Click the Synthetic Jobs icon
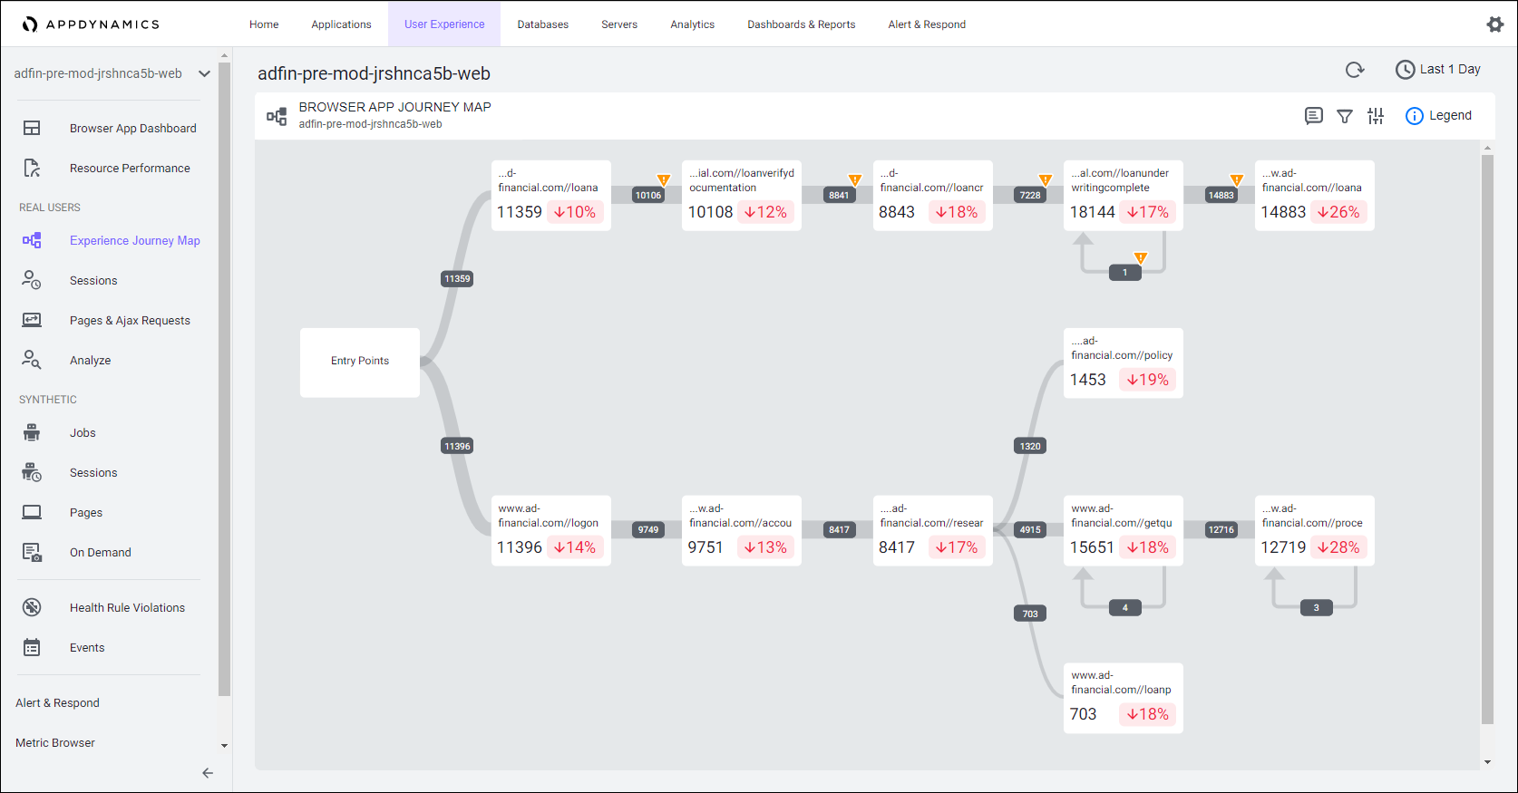The image size is (1518, 793). pos(32,432)
